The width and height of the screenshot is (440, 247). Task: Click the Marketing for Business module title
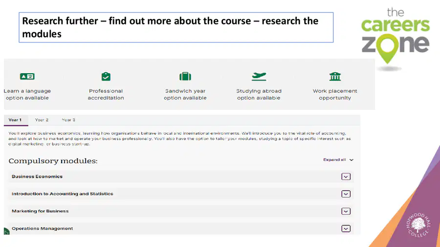point(40,211)
